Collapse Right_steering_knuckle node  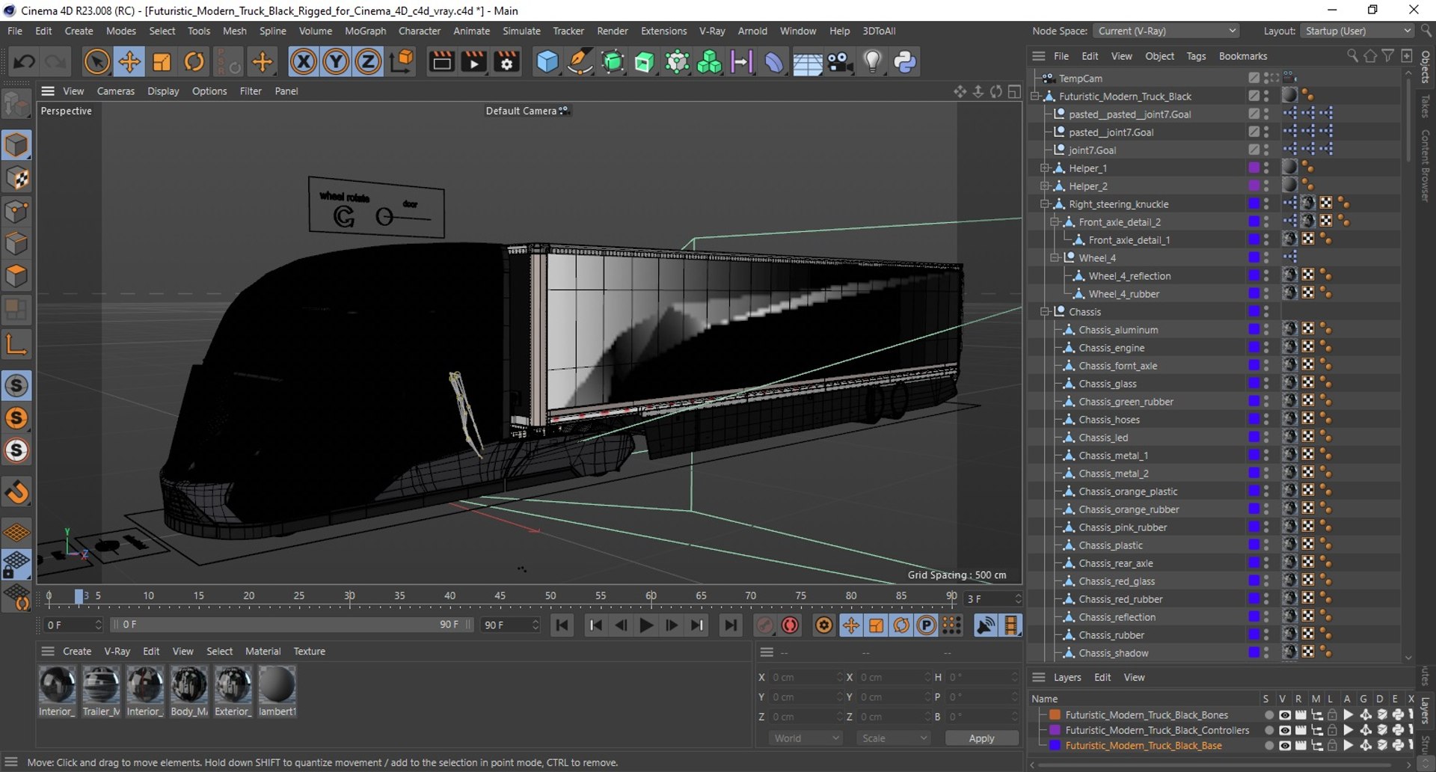pyautogui.click(x=1045, y=204)
